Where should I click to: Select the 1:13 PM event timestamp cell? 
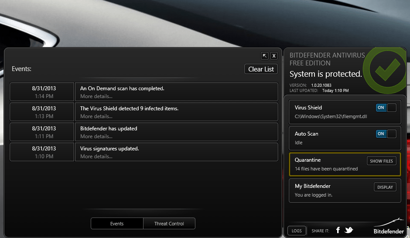42,112
